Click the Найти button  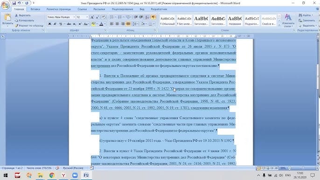(306, 15)
